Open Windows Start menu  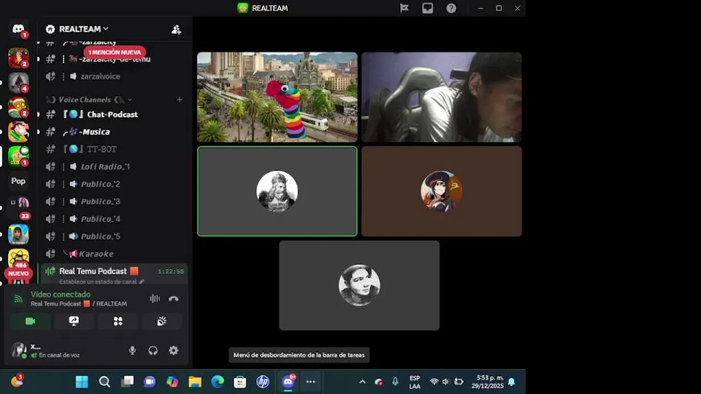82,381
